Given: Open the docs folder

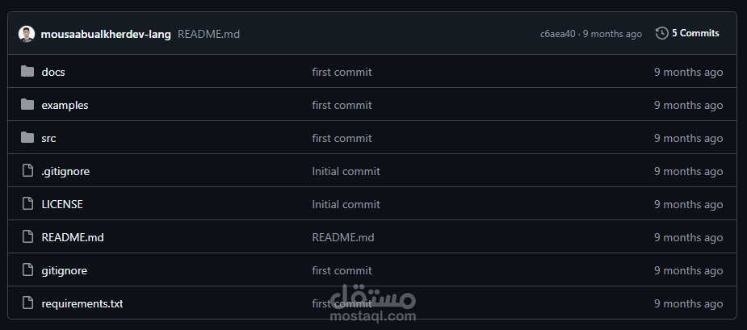Looking at the screenshot, I should pyautogui.click(x=53, y=73).
